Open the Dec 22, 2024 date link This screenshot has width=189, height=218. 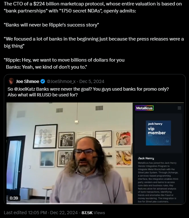(64, 213)
